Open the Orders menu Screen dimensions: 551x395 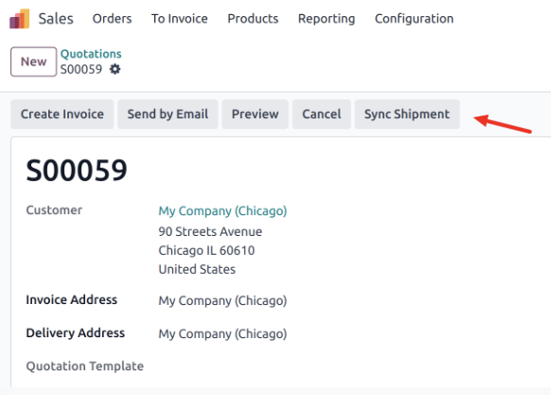pos(112,19)
